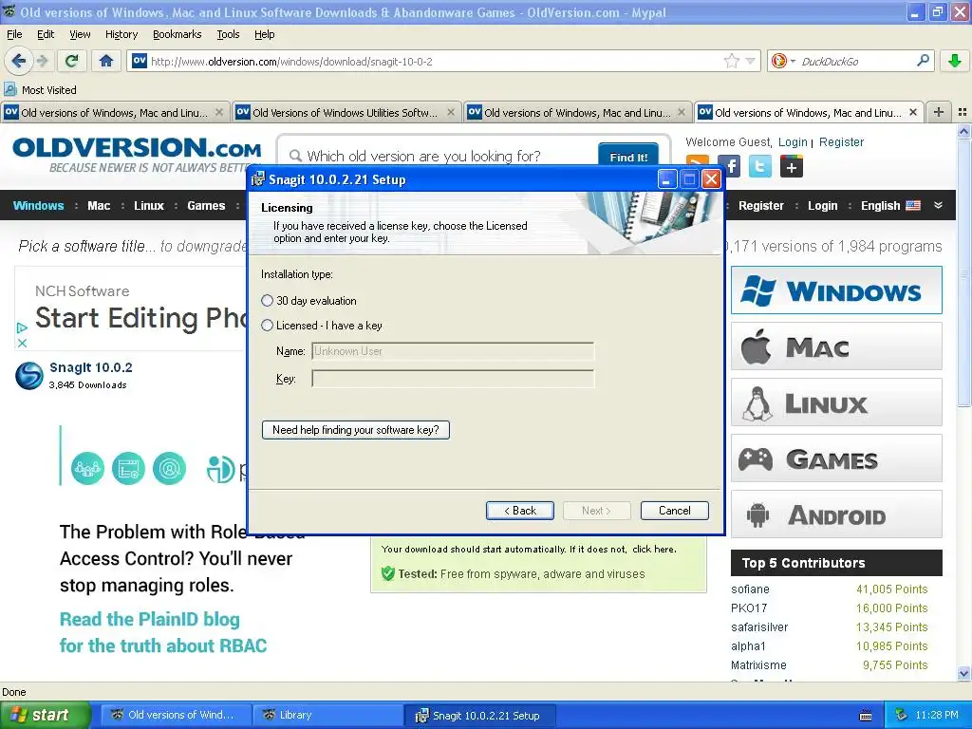Open the Linux item in site nav bar
The width and height of the screenshot is (972, 729).
coord(149,206)
